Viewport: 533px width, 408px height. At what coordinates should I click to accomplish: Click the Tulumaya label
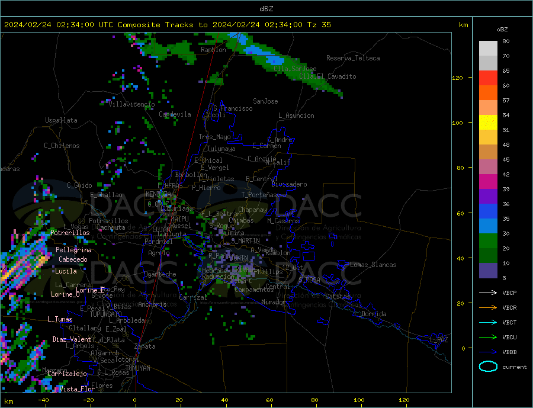(221, 149)
